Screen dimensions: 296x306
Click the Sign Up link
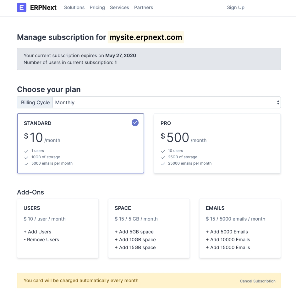pos(236,8)
